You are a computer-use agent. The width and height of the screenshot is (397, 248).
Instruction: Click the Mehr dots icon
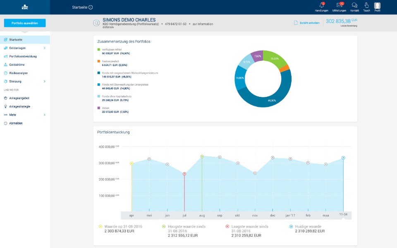pyautogui.click(x=5, y=115)
